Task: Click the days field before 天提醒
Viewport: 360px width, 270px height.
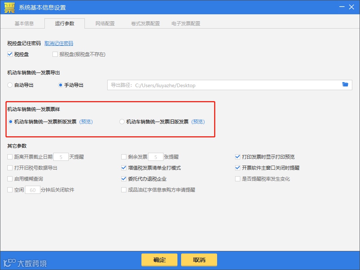Action: (61, 157)
